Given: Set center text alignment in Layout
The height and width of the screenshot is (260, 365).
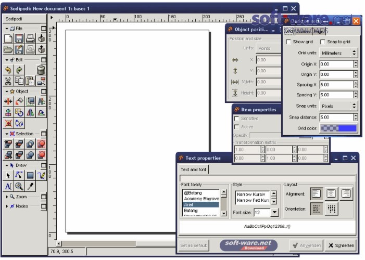Looking at the screenshot, I should (x=331, y=193).
